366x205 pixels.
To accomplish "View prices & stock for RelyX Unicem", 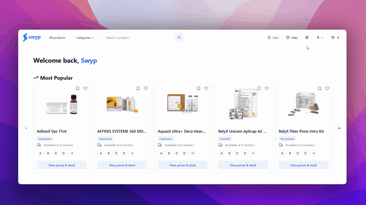I will click(243, 165).
